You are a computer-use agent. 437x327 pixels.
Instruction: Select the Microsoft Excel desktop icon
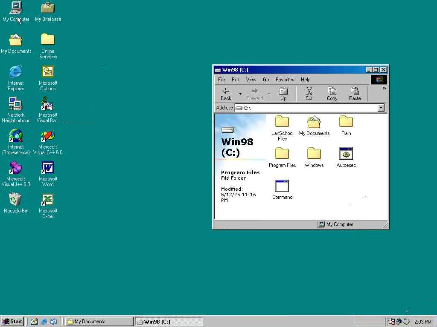pyautogui.click(x=48, y=207)
